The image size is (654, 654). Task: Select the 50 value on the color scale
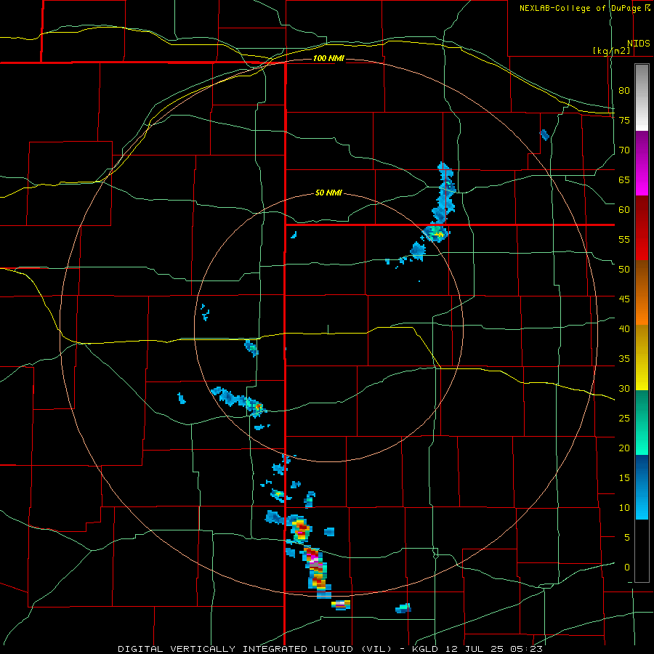click(624, 269)
